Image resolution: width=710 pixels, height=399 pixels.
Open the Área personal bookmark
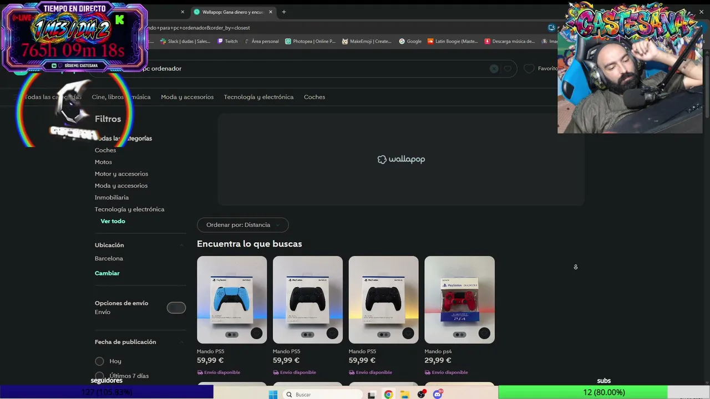click(261, 41)
